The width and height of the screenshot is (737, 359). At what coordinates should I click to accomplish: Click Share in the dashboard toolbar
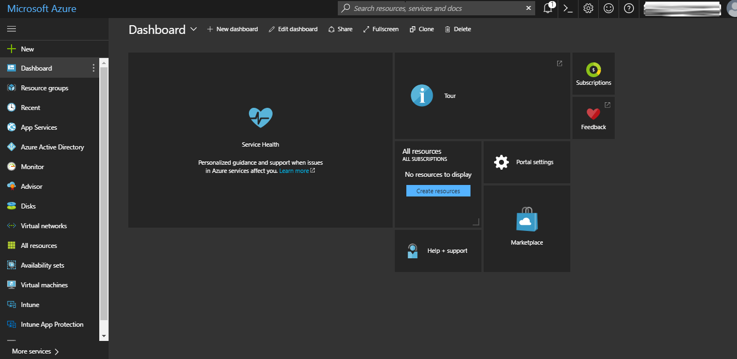point(340,29)
